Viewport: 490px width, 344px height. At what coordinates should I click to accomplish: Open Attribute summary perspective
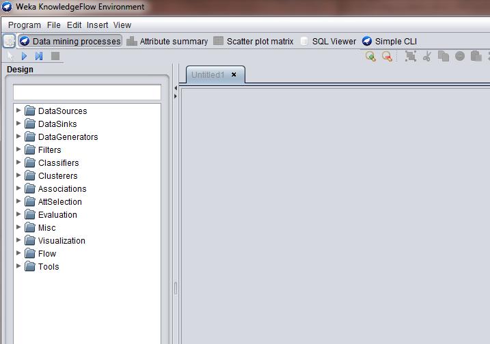167,41
